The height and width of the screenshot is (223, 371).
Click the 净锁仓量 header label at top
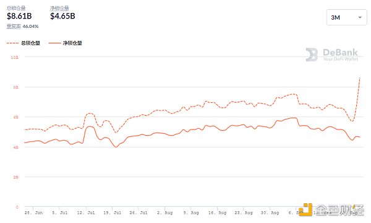pyautogui.click(x=59, y=8)
